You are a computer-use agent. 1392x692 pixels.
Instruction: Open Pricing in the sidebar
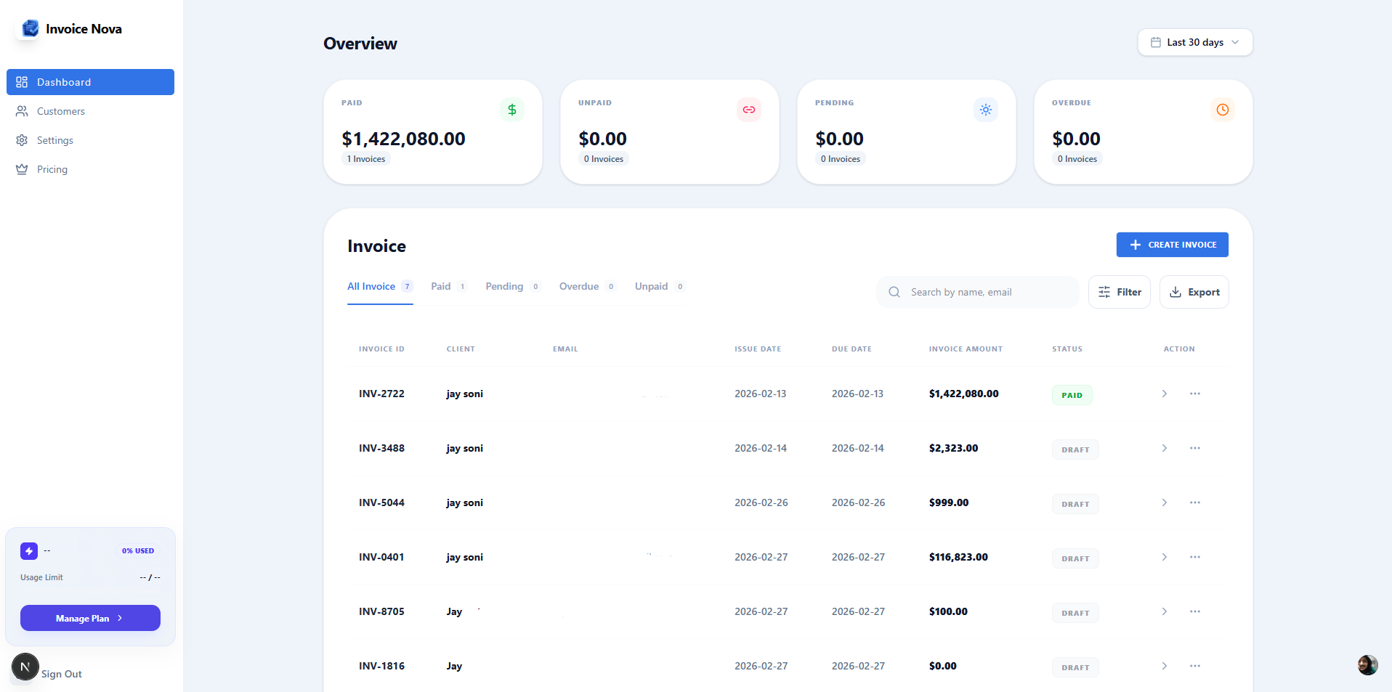[x=90, y=169]
